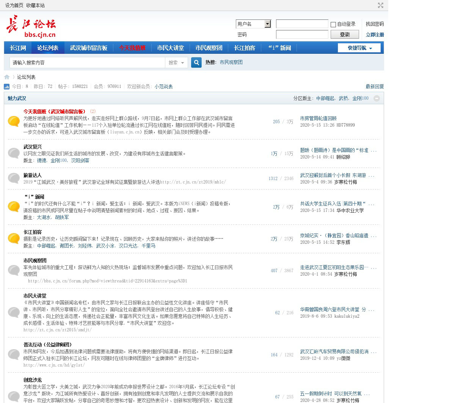Open the 最新回复 link
Screen dimensions: 455x403
374,86
